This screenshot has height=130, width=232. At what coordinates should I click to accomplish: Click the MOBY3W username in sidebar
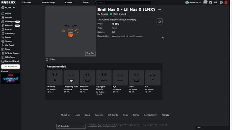[10, 8]
